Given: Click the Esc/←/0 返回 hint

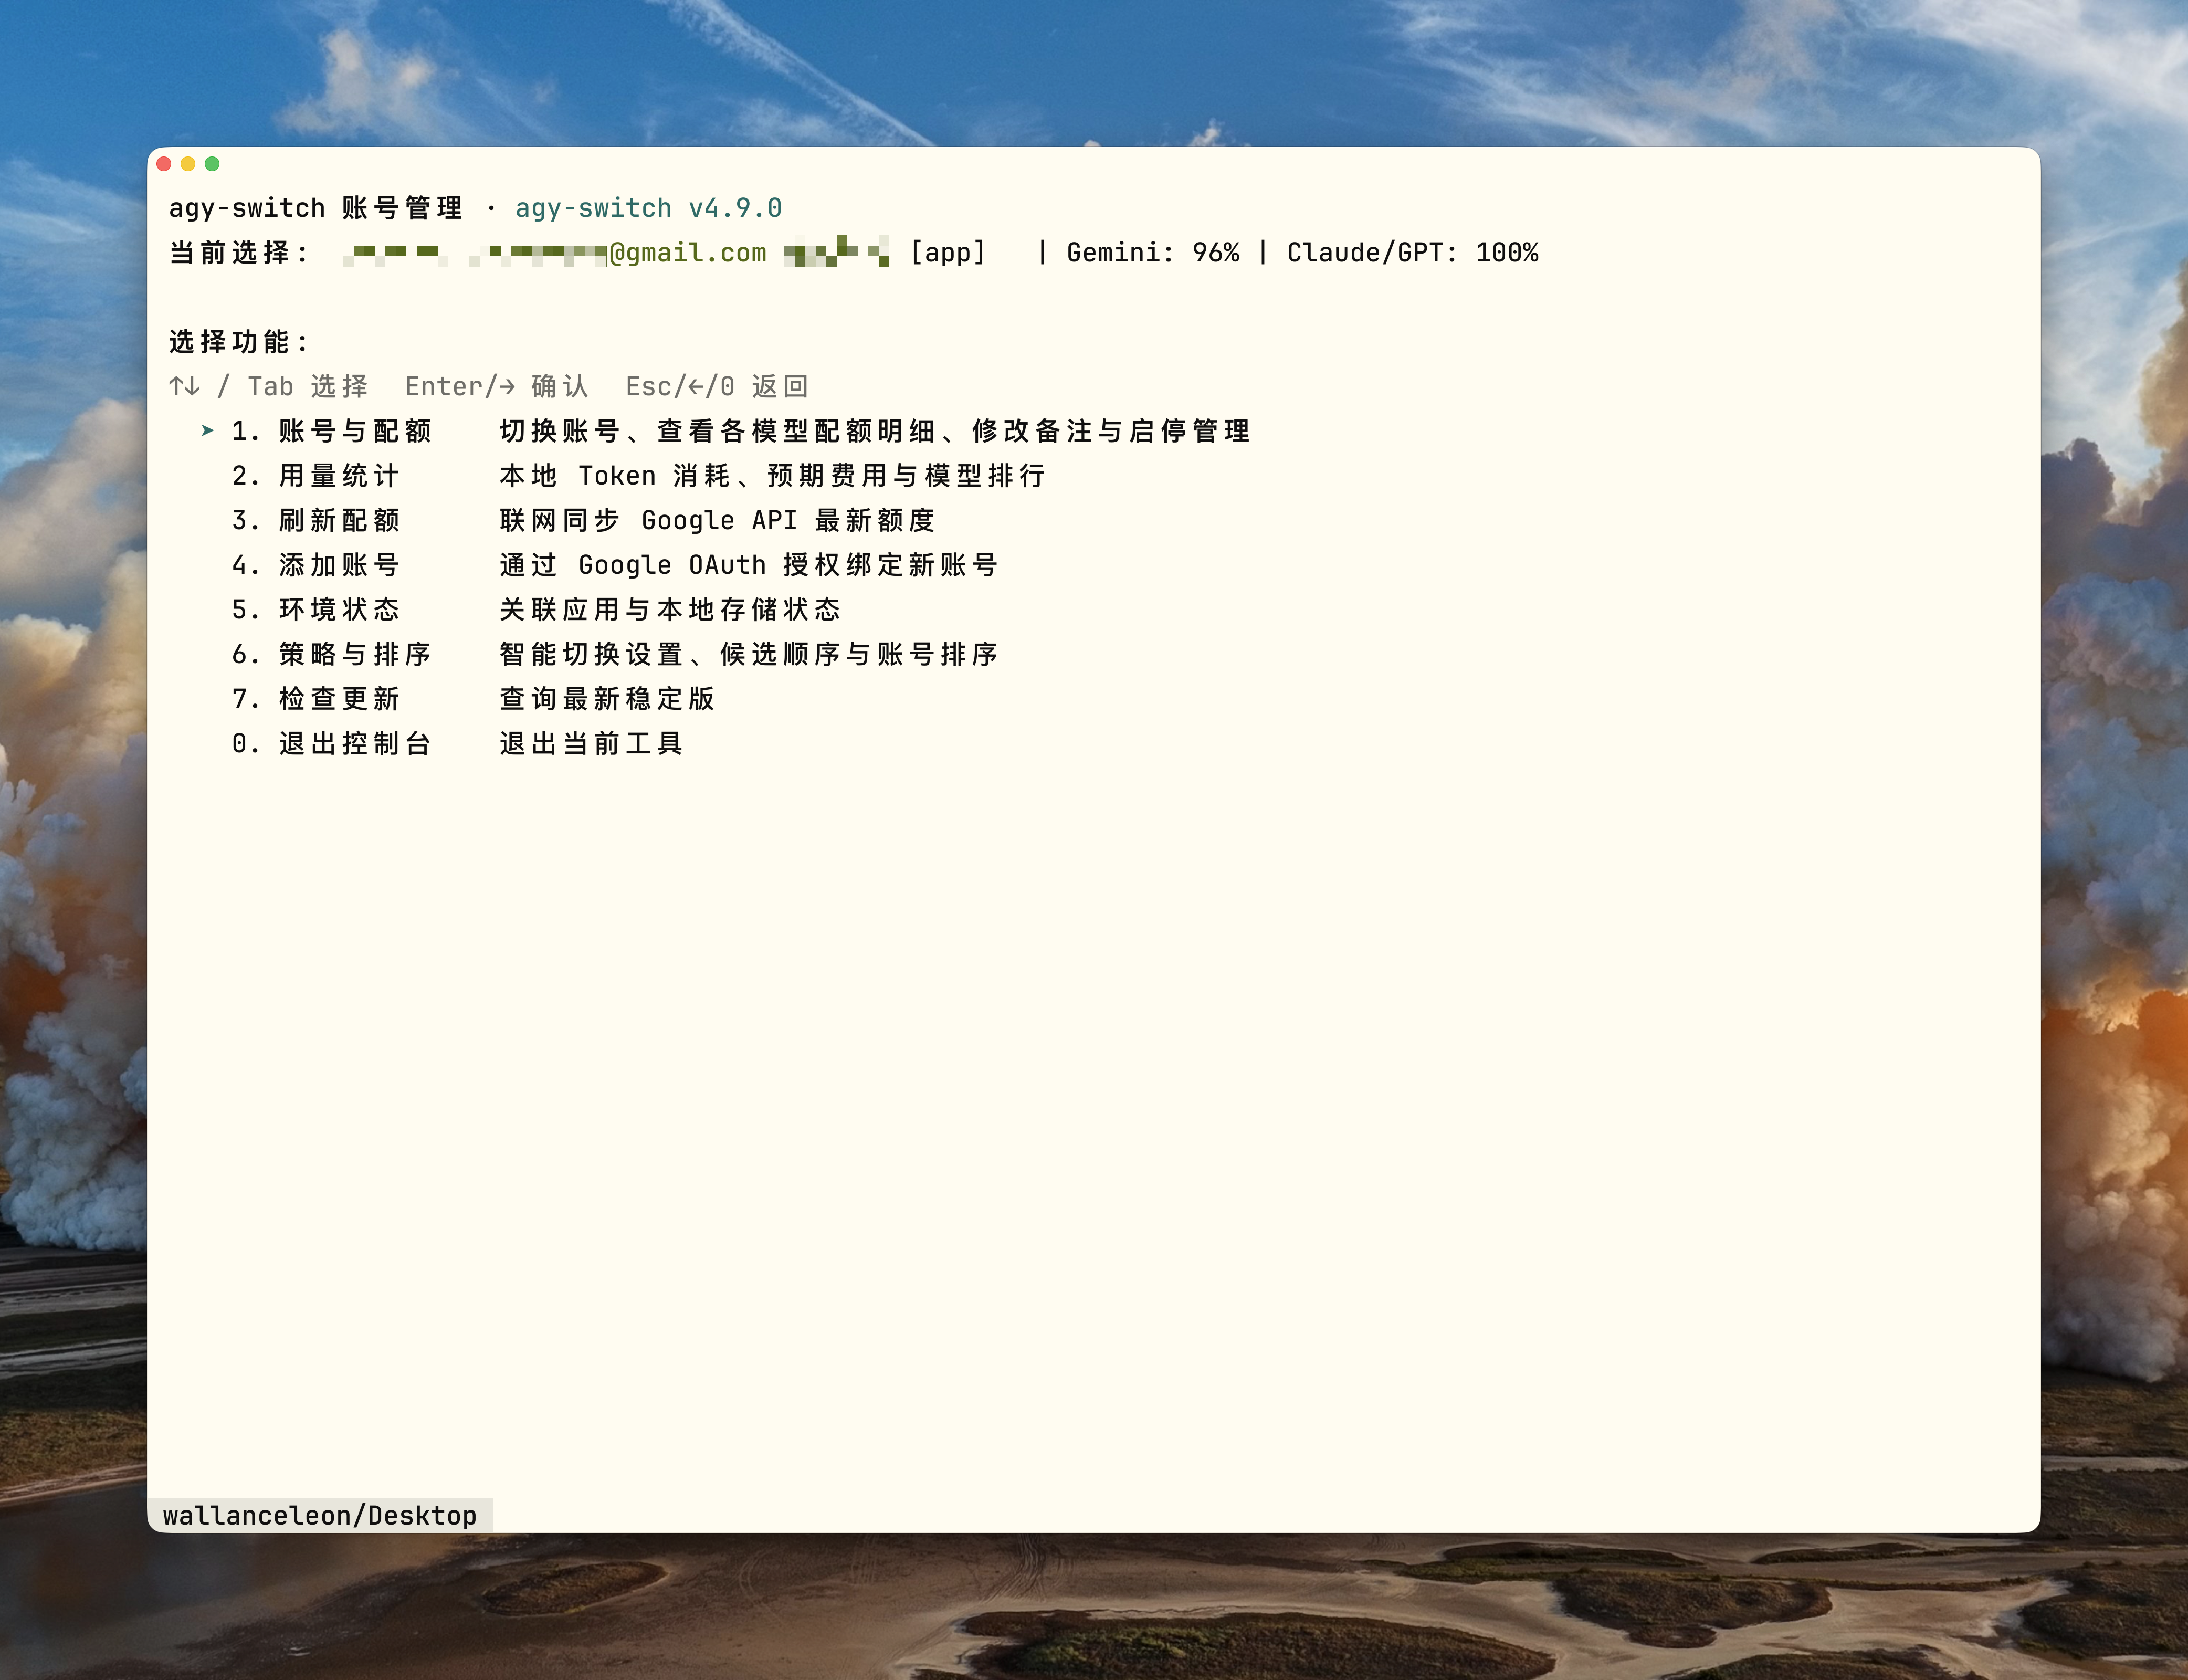Looking at the screenshot, I should (x=717, y=387).
